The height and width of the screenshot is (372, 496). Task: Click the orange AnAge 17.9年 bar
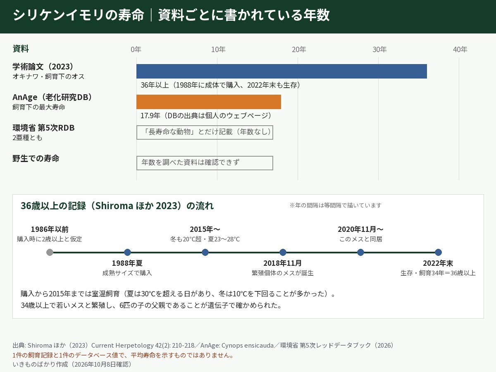[209, 102]
